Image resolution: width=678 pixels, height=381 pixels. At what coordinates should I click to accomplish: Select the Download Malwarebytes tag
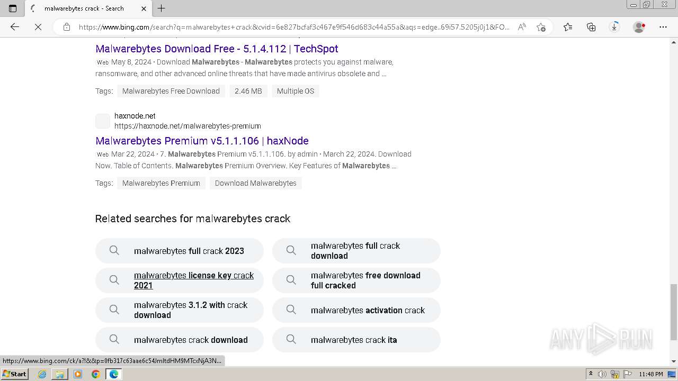tap(256, 183)
